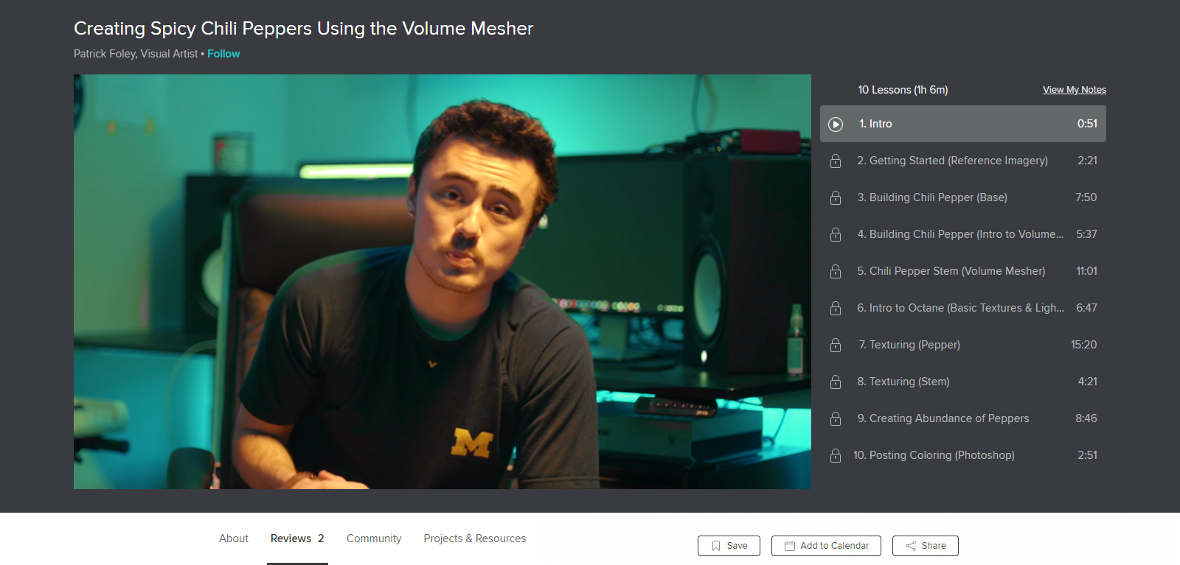The width and height of the screenshot is (1180, 565).
Task: Click lock icon for Chili Pepper Stem lesson
Action: [x=836, y=271]
